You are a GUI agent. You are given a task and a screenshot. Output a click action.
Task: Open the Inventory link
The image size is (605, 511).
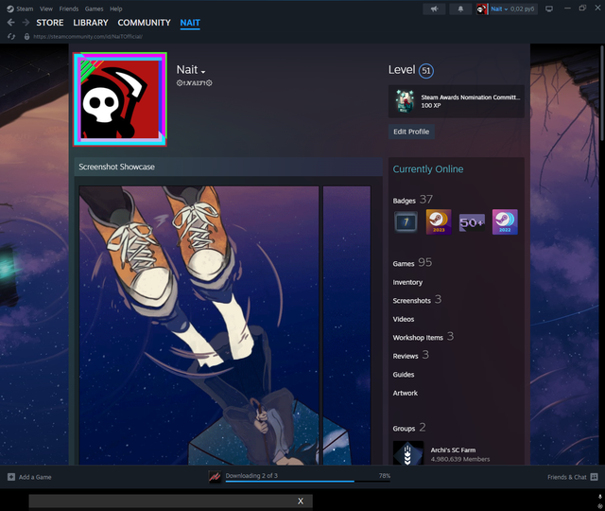coord(407,282)
